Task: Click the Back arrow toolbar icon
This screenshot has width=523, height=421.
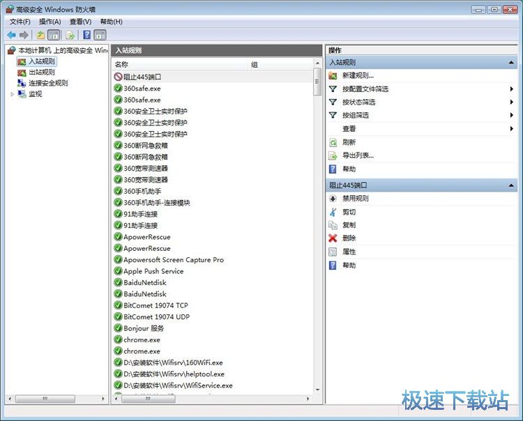Action: coord(12,35)
